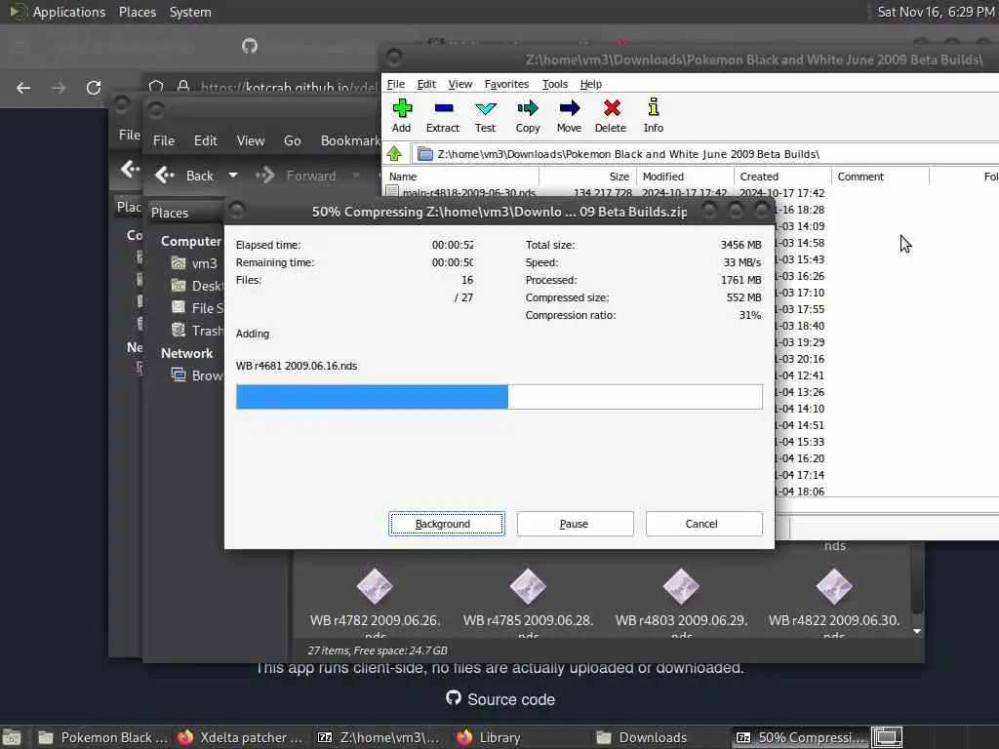Viewport: 999px width, 749px height.
Task: Select WB r4785 2009.06.28 nds file icon
Action: click(528, 586)
